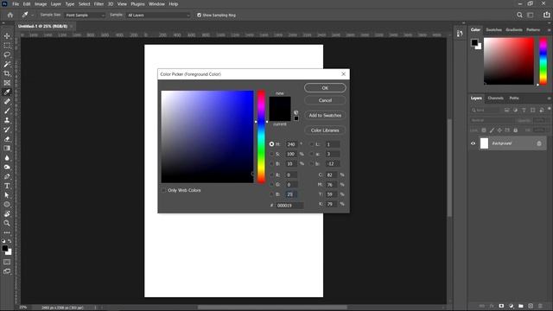
Task: Select the Pen tool
Action: click(7, 176)
